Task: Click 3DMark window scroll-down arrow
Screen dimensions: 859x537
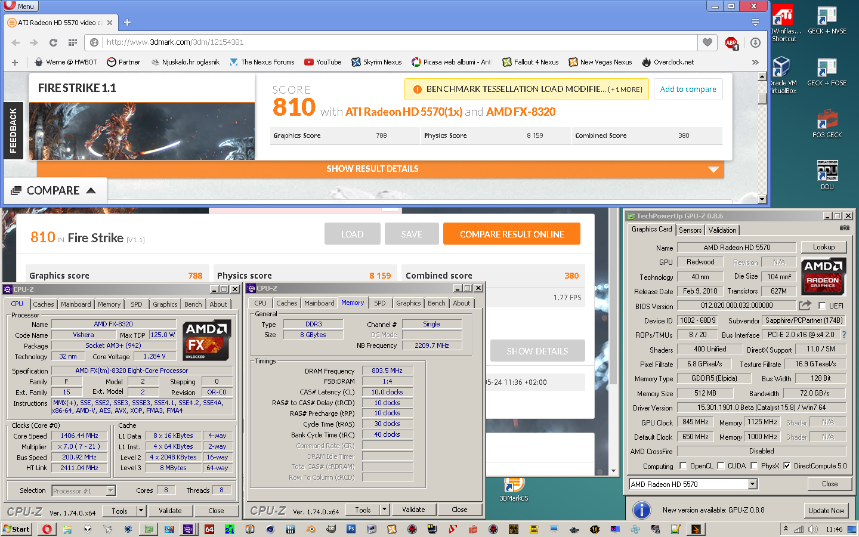Action: [614, 471]
